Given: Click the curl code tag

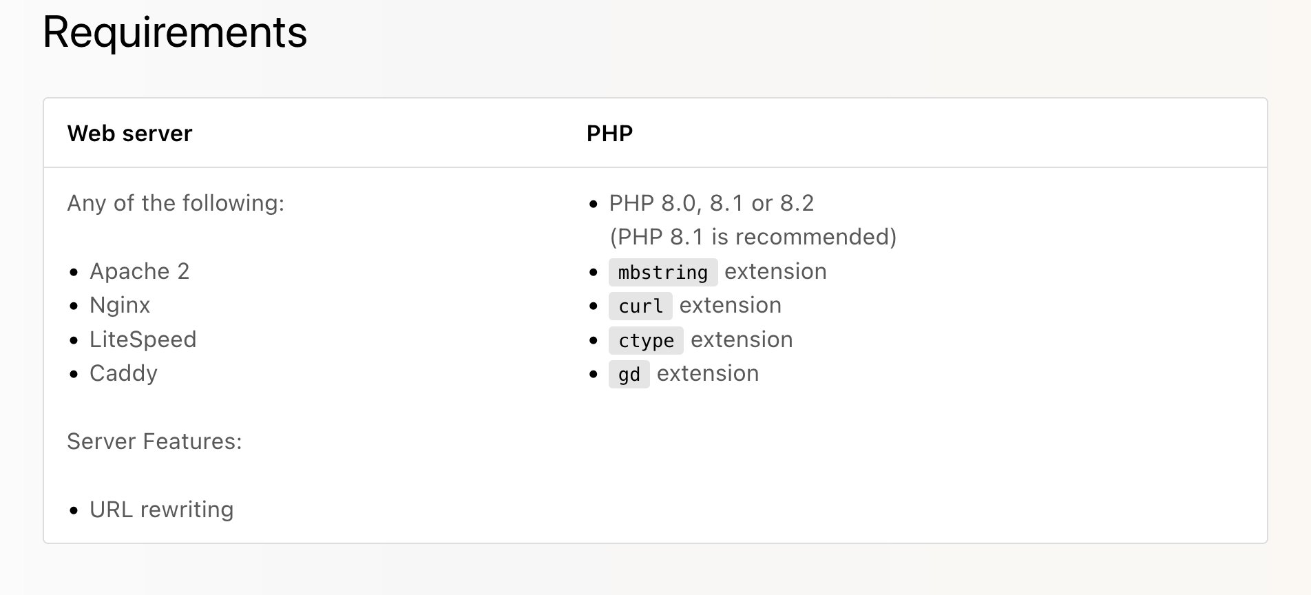Looking at the screenshot, I should (640, 306).
